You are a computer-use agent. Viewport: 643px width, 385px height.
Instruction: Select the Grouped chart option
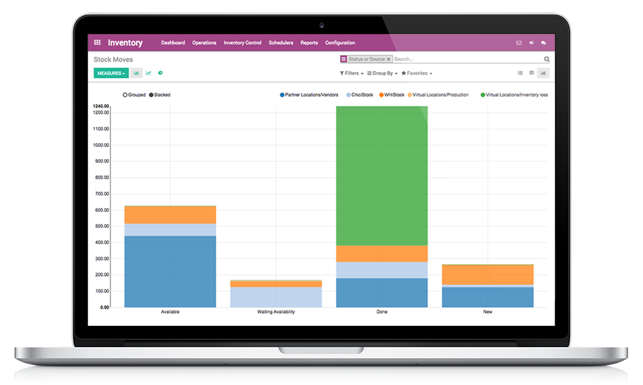click(134, 95)
